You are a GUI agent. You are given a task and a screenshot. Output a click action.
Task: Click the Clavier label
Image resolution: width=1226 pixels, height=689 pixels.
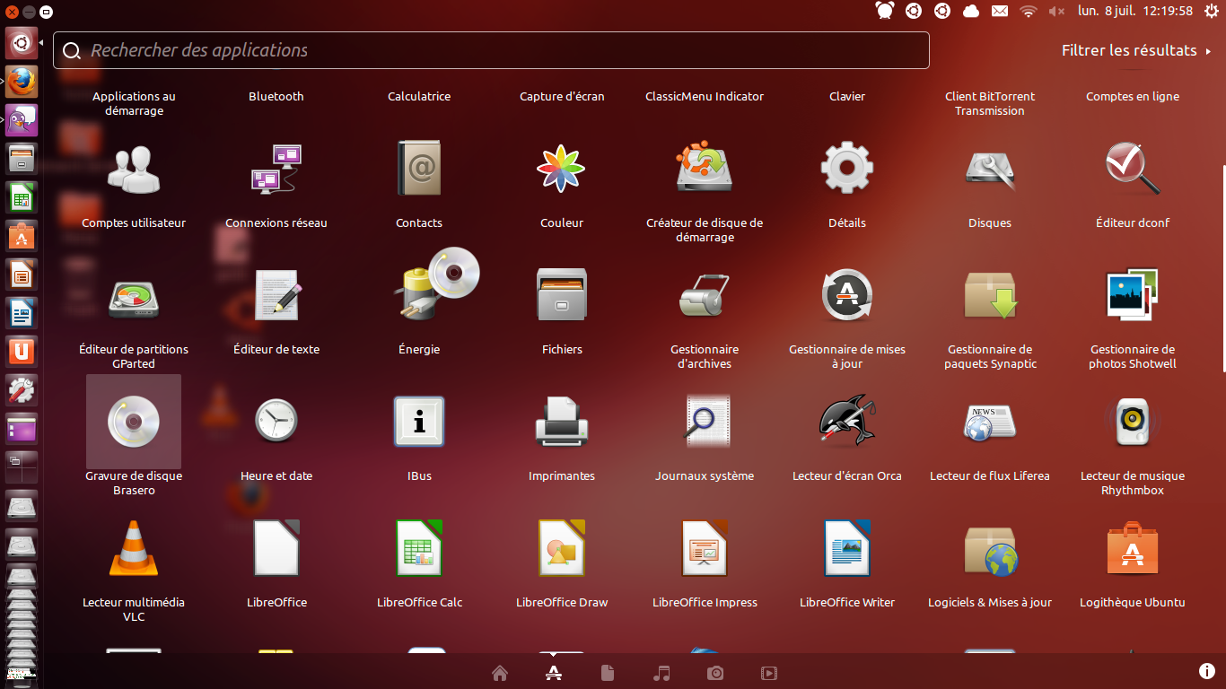847,96
